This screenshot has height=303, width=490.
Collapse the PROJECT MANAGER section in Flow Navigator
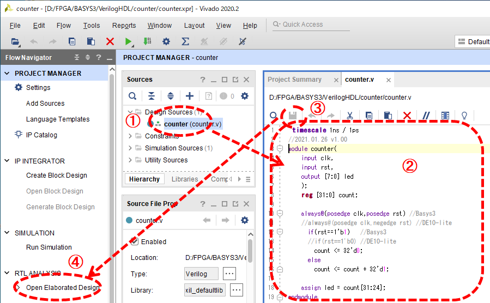coord(7,74)
